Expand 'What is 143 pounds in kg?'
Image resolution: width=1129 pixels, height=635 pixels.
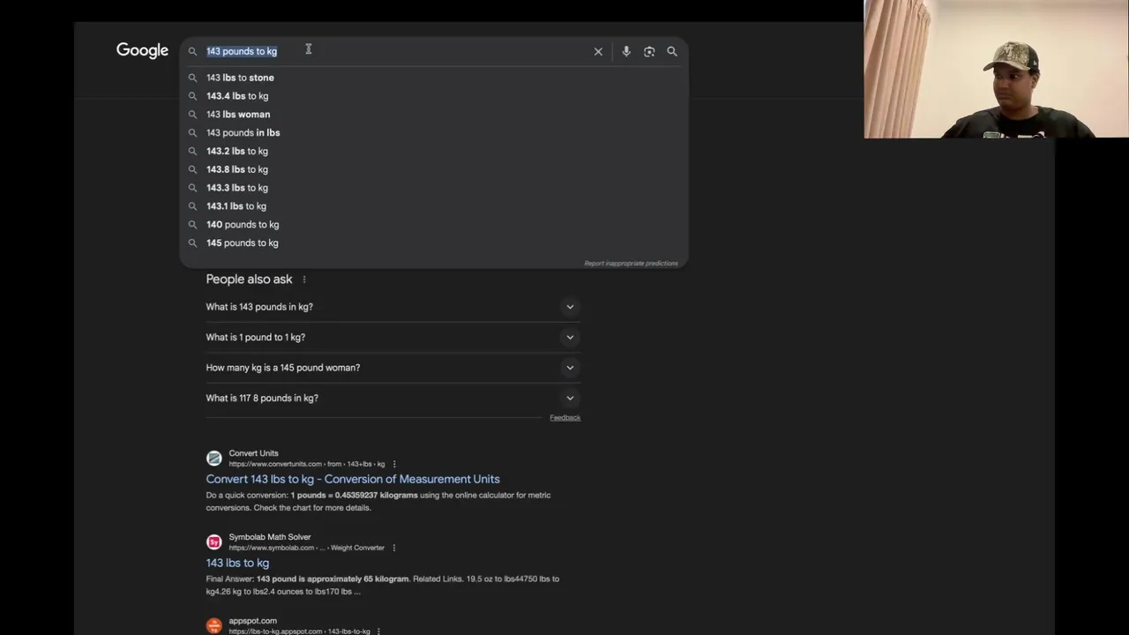point(393,307)
